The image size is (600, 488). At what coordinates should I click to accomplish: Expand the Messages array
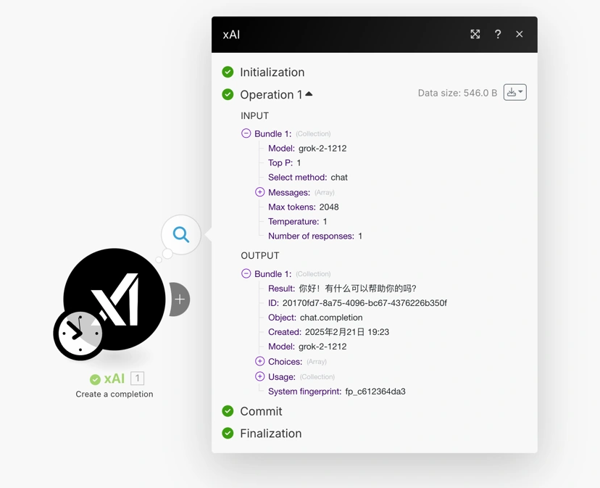tap(260, 192)
